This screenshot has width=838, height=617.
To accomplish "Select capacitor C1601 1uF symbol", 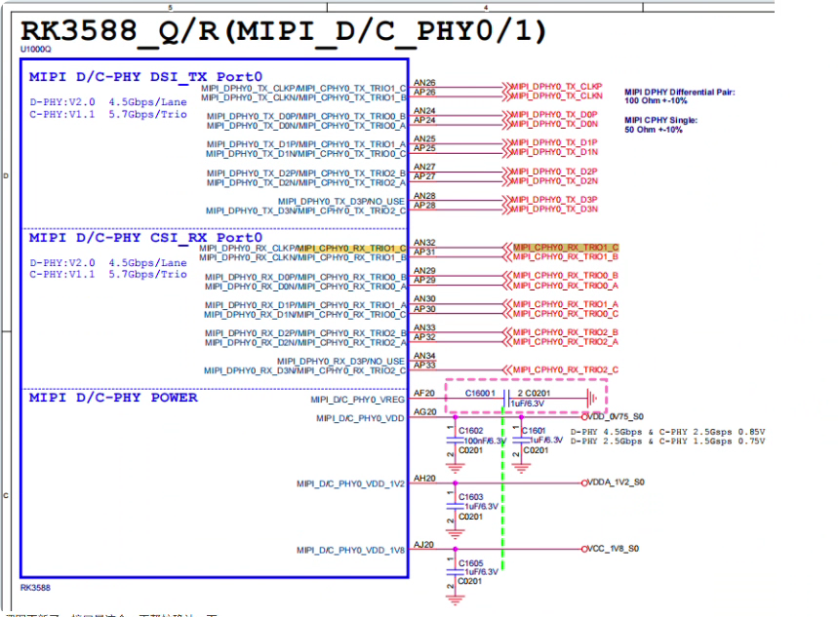I will (521, 441).
